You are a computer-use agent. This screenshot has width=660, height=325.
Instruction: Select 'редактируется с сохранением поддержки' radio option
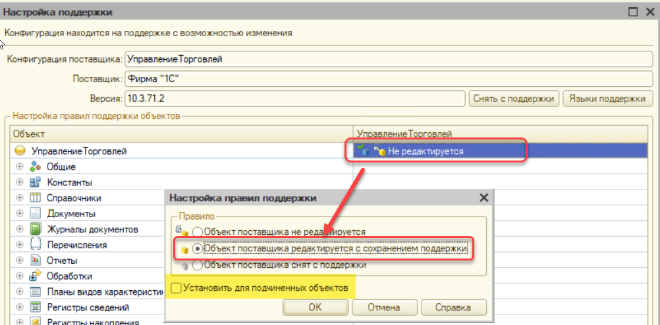tap(198, 249)
